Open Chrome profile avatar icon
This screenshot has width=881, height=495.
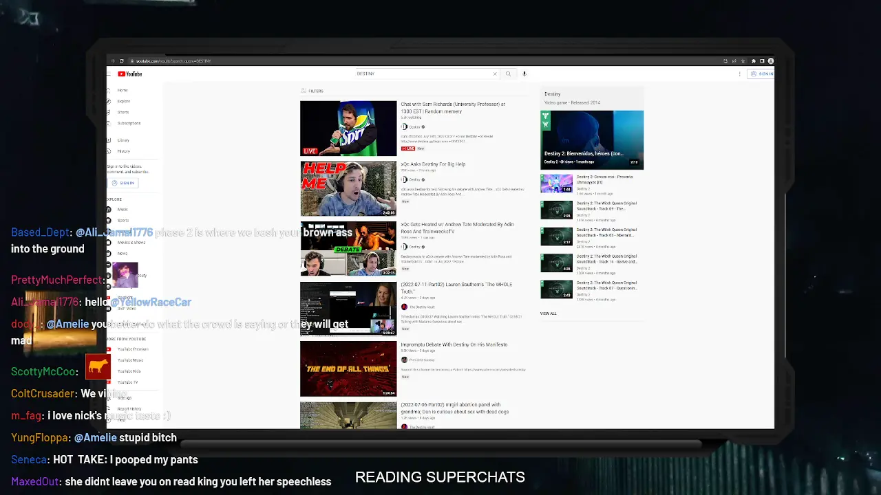[x=770, y=61]
